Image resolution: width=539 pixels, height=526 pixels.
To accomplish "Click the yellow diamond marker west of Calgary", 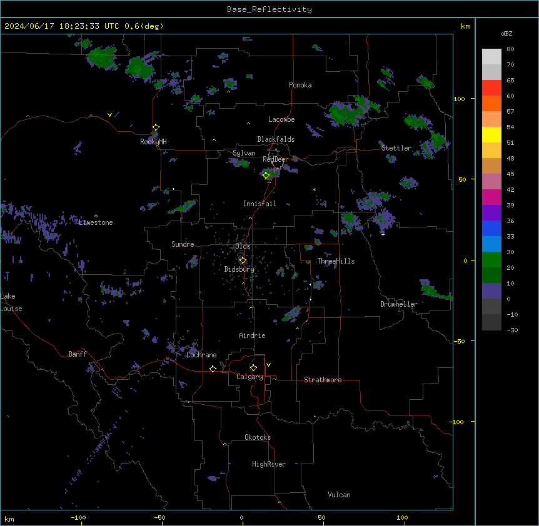I will [x=213, y=369].
